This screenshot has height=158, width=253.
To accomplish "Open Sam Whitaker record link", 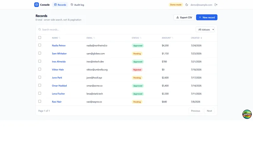I will click(x=59, y=53).
